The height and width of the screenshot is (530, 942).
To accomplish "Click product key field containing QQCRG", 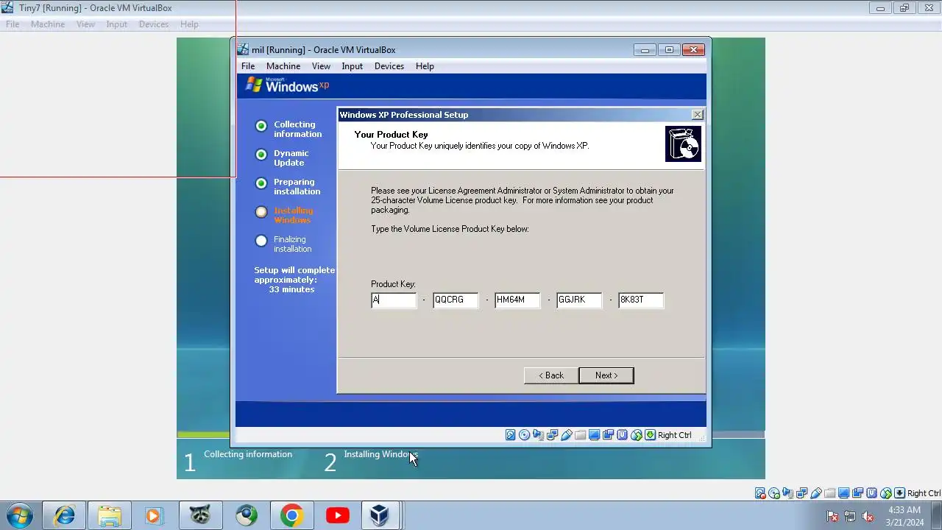I will pos(456,300).
